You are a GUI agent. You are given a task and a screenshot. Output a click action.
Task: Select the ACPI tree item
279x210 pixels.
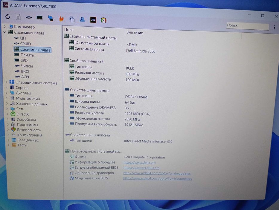point(25,77)
